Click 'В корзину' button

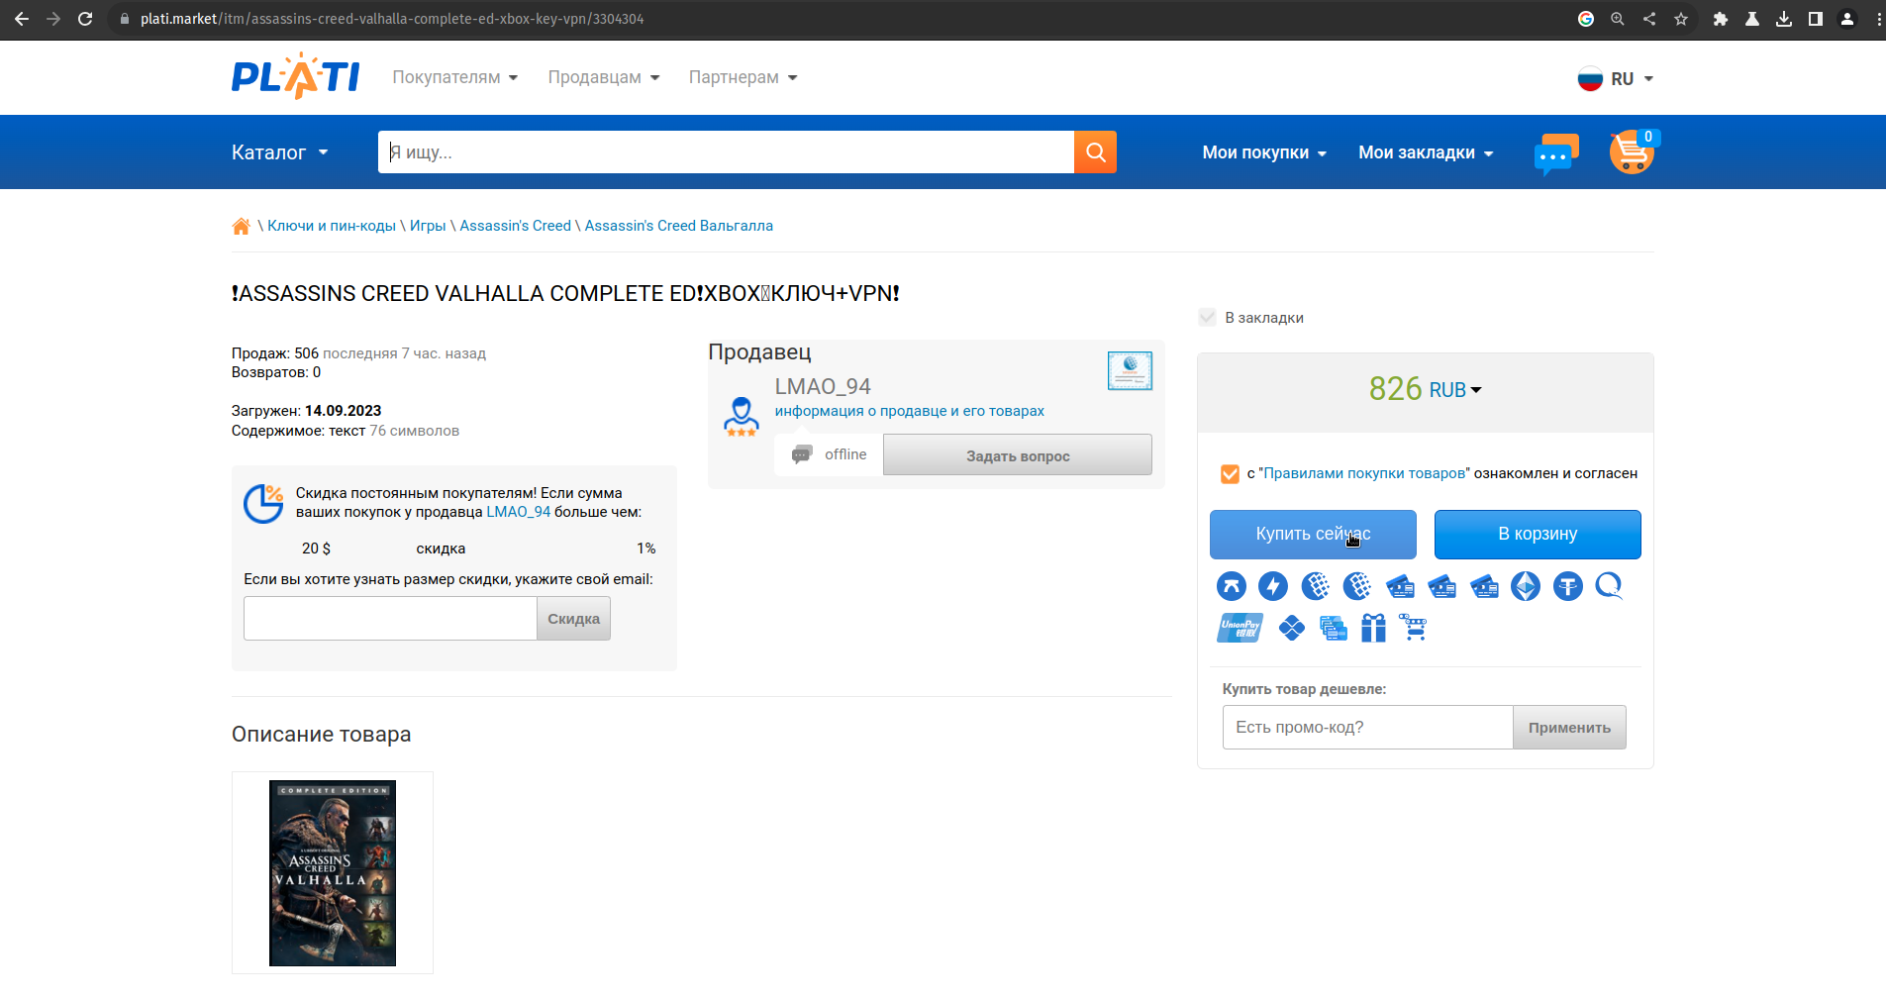point(1538,535)
